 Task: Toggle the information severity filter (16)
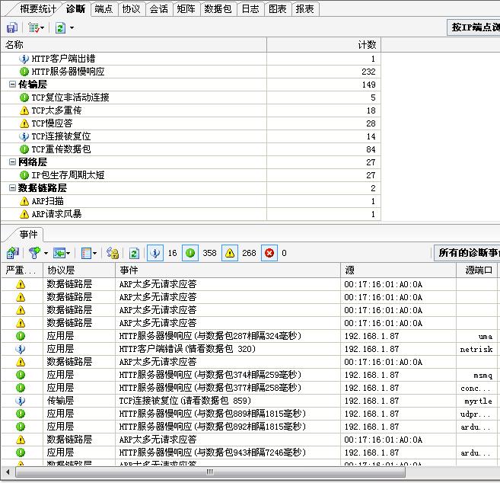[155, 253]
